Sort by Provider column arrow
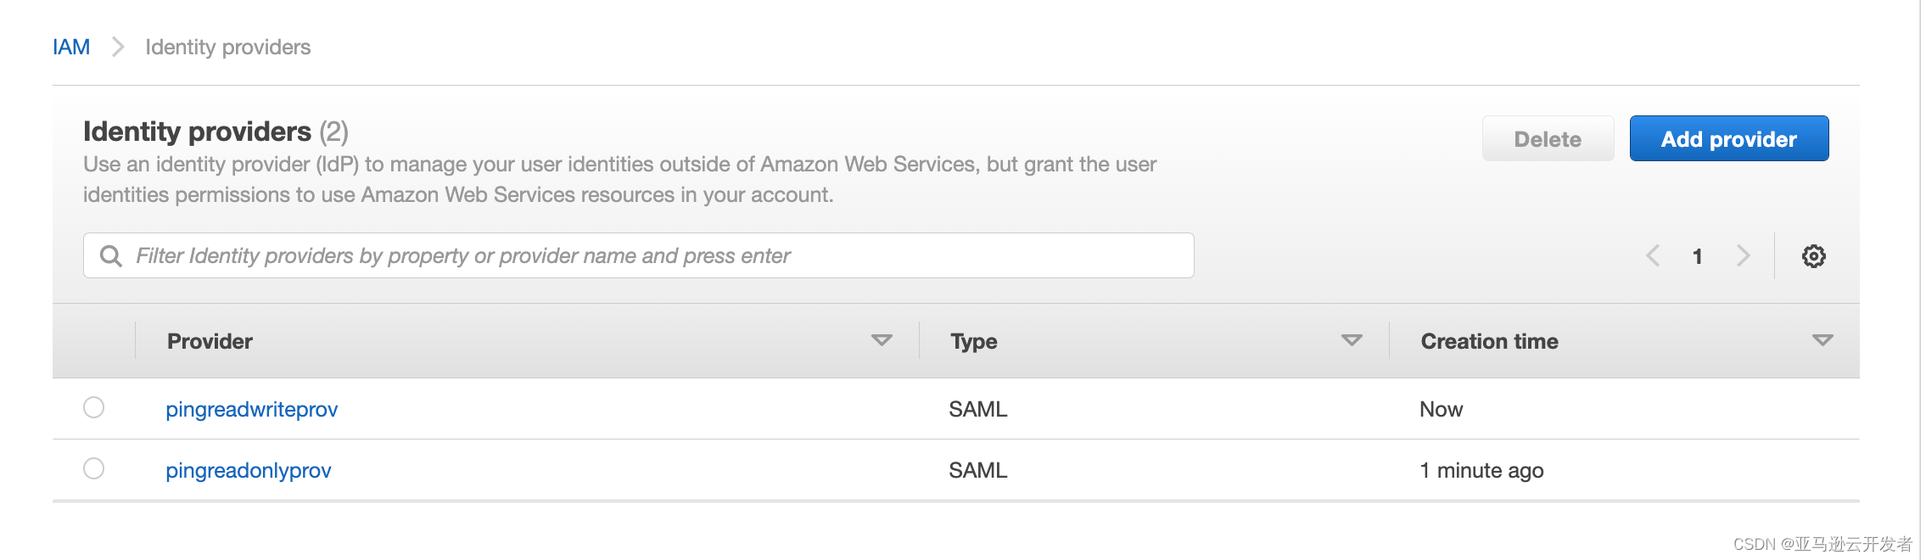 (882, 341)
